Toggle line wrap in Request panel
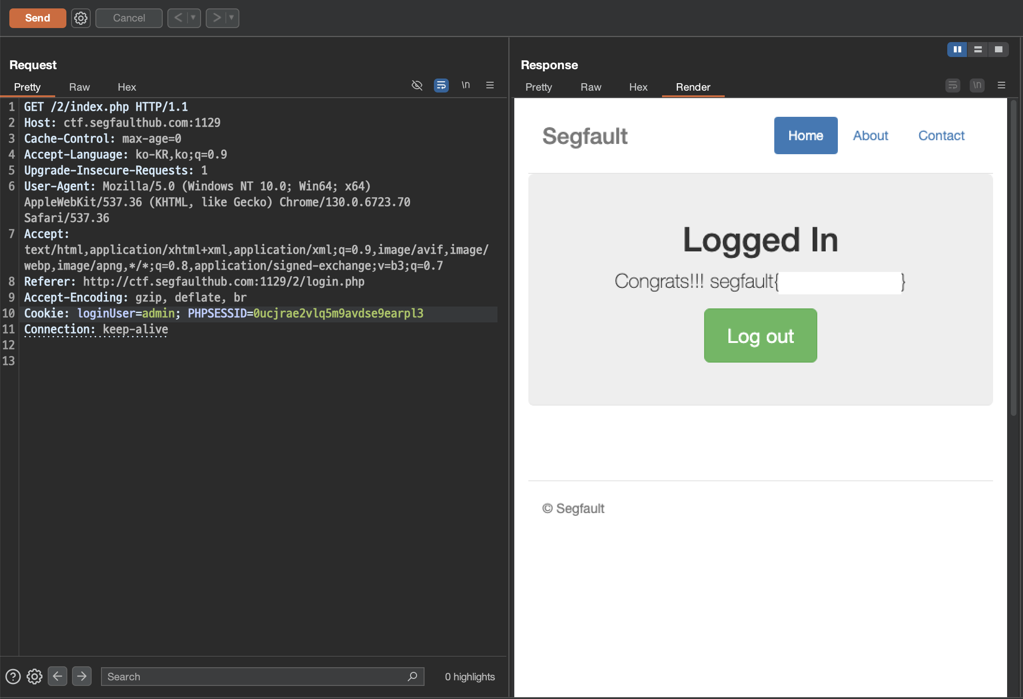Viewport: 1023px width, 699px height. [441, 85]
